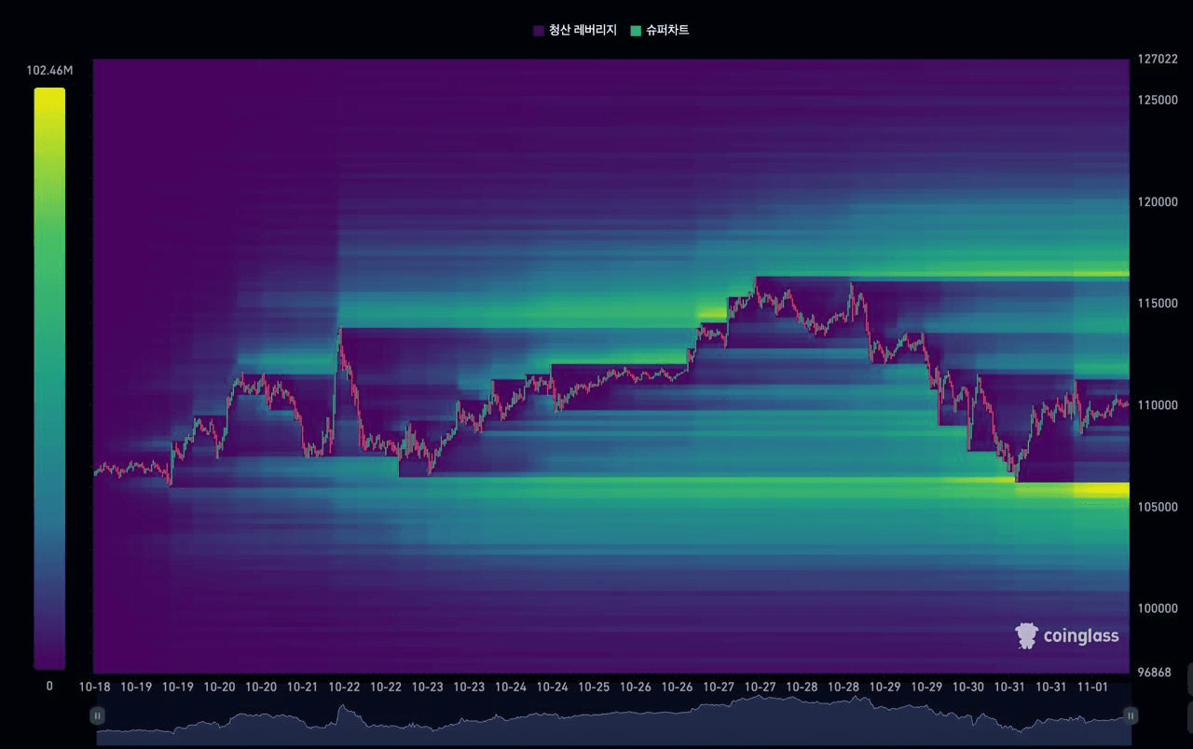Click the left pause-style handle on the navigator

[x=97, y=715]
